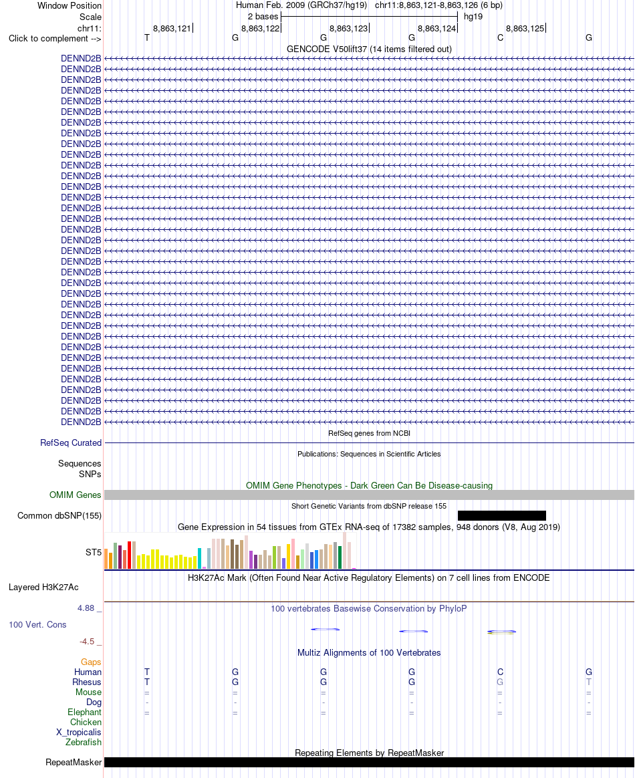Click the 'X_tropicalis' species label
This screenshot has height=778, width=635.
pyautogui.click(x=79, y=732)
